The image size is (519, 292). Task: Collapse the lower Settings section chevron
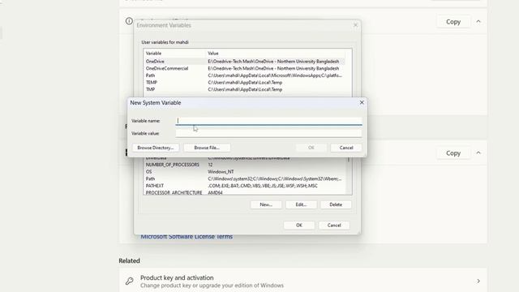click(478, 153)
